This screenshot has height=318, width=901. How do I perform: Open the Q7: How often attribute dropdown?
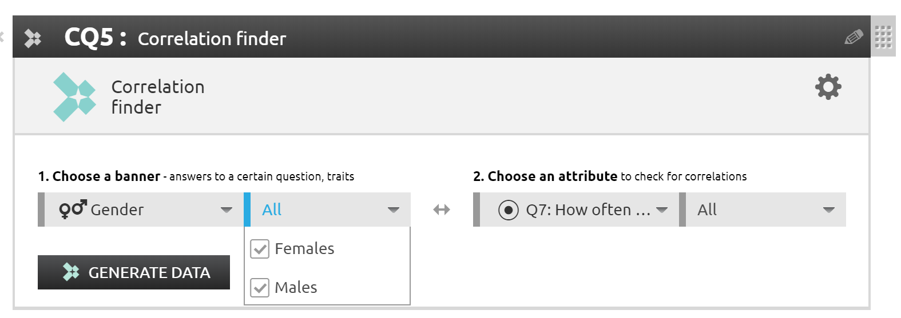(x=662, y=210)
